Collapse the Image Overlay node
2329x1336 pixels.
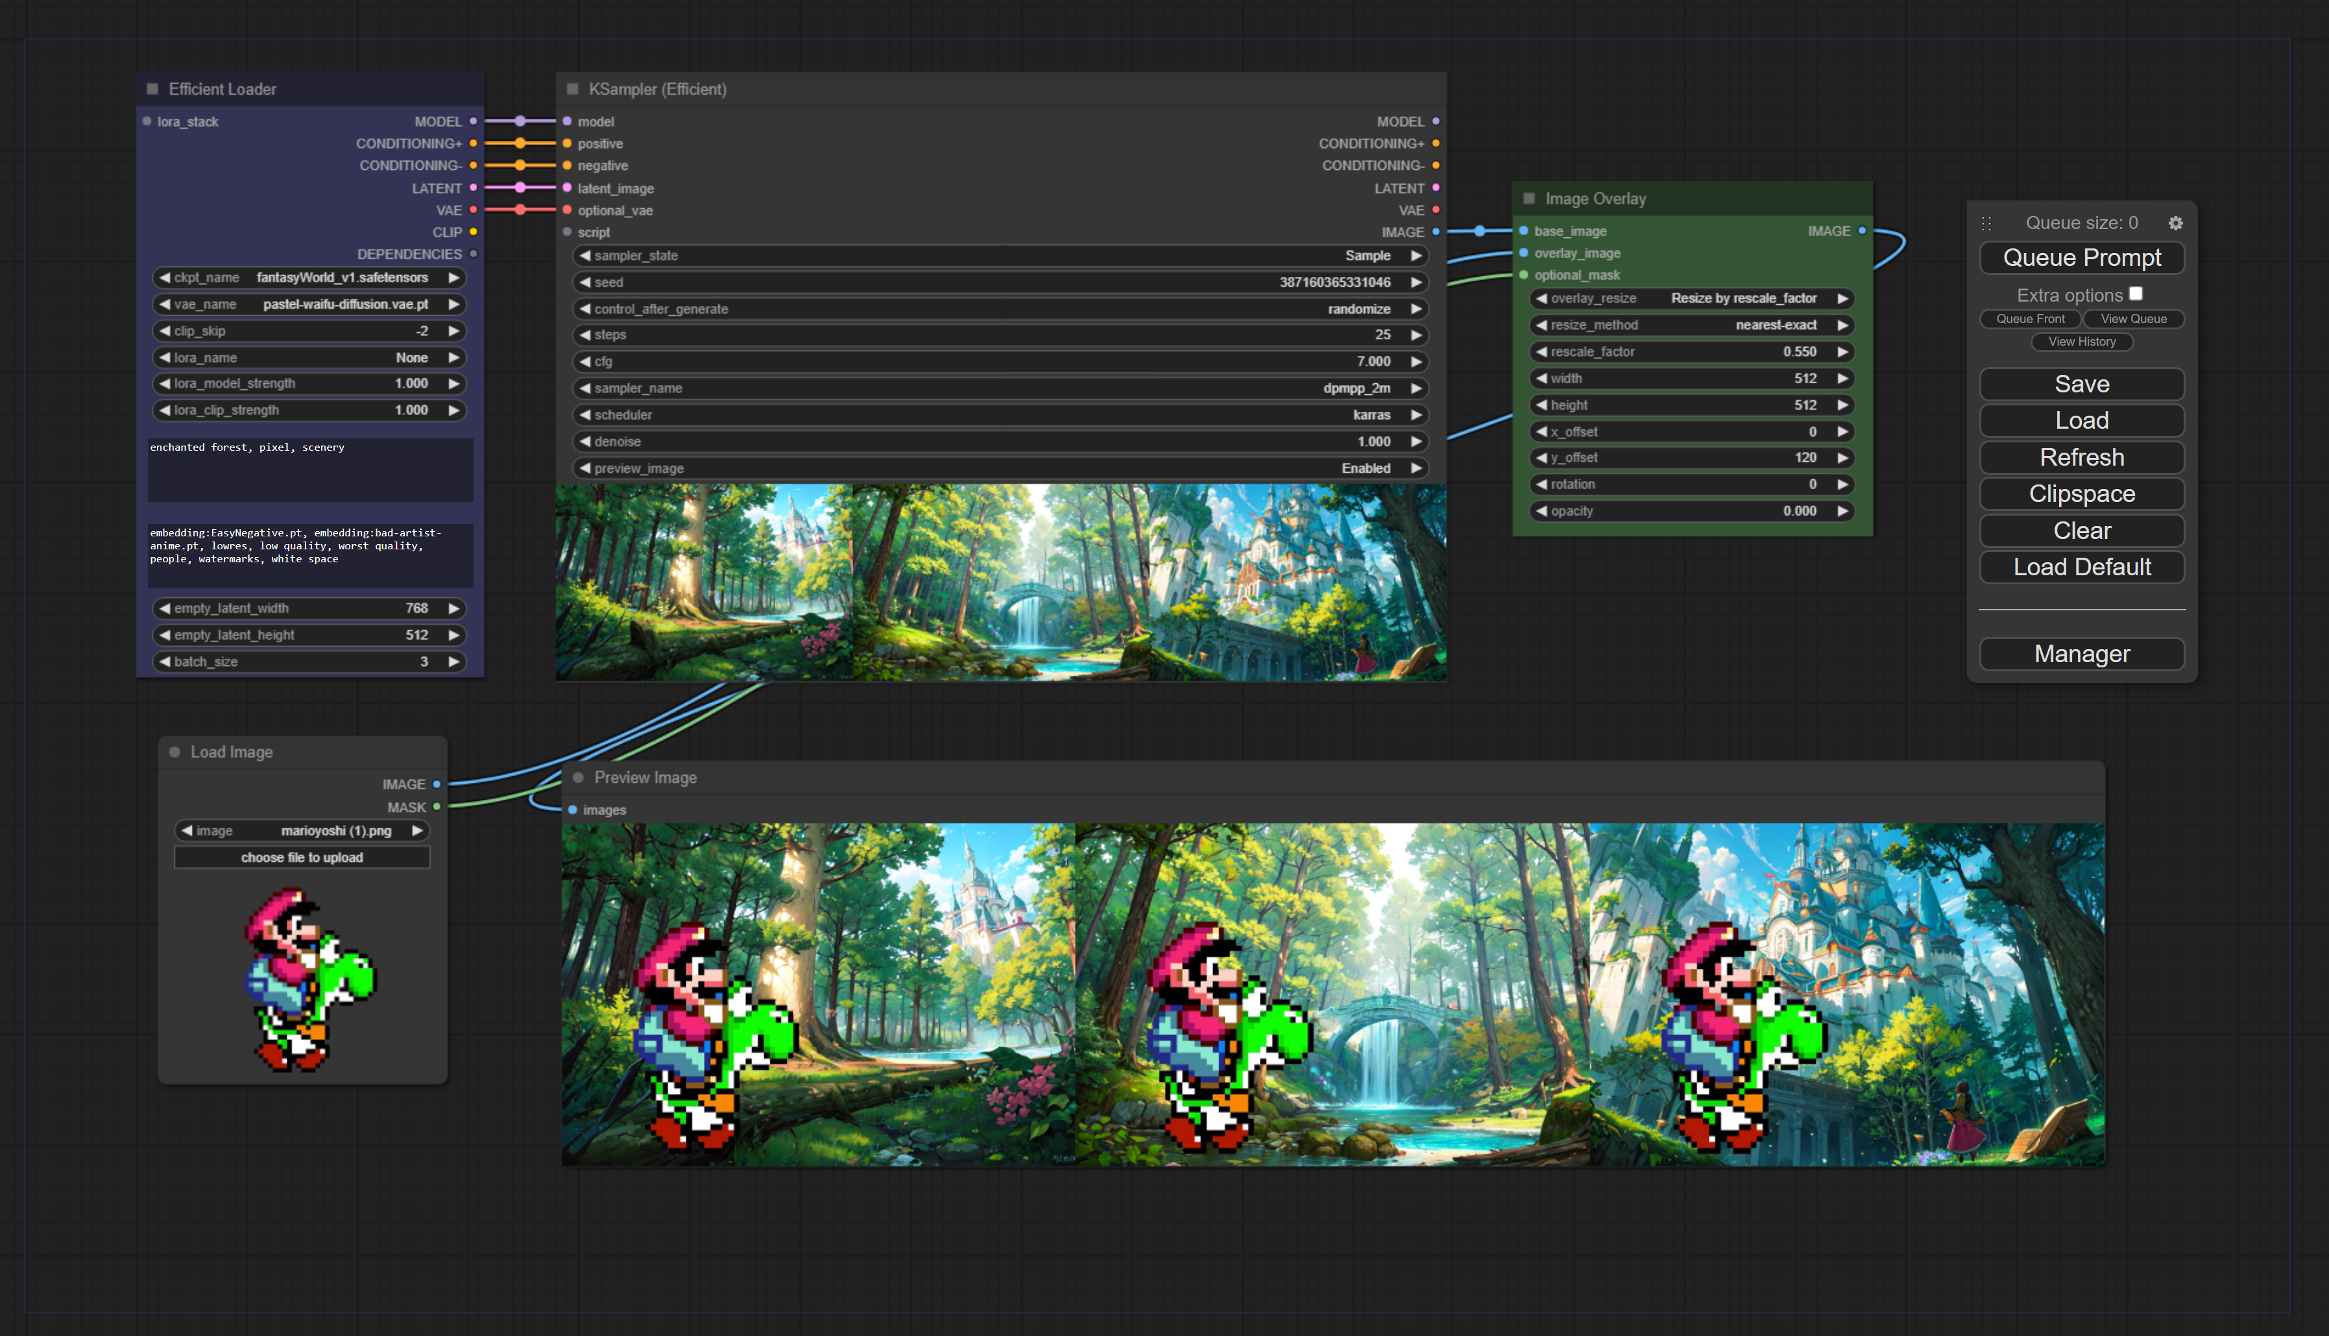click(1529, 198)
